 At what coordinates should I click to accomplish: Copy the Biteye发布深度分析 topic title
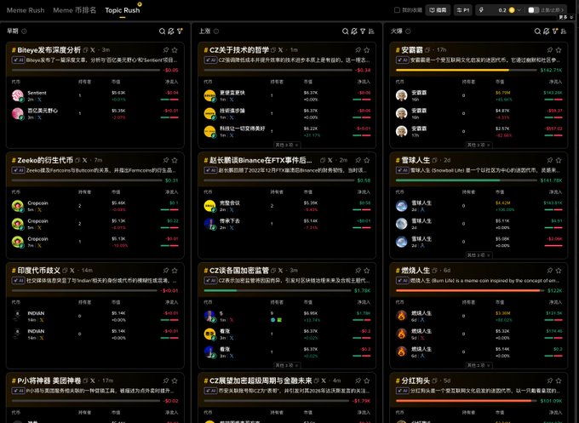(x=86, y=50)
